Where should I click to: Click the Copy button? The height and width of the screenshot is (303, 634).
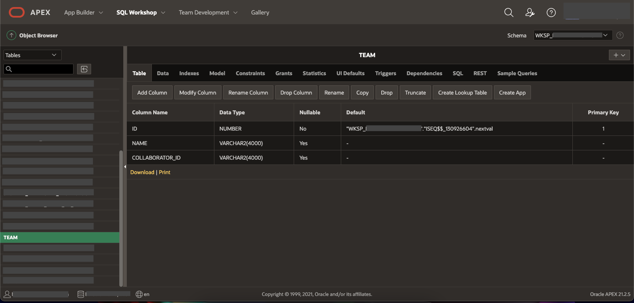pyautogui.click(x=362, y=92)
